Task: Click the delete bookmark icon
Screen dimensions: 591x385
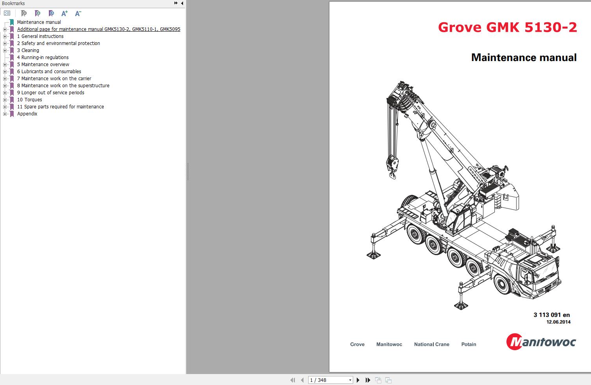Action: (23, 13)
